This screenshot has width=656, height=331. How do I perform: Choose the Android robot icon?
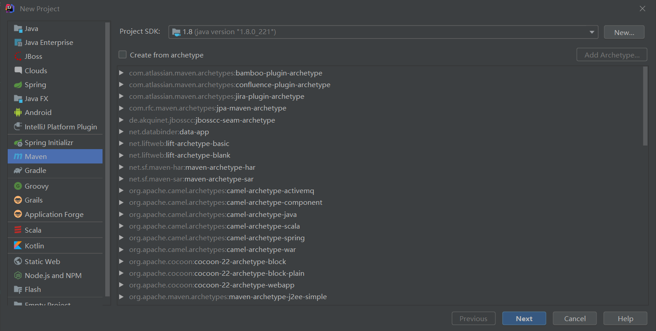(18, 113)
